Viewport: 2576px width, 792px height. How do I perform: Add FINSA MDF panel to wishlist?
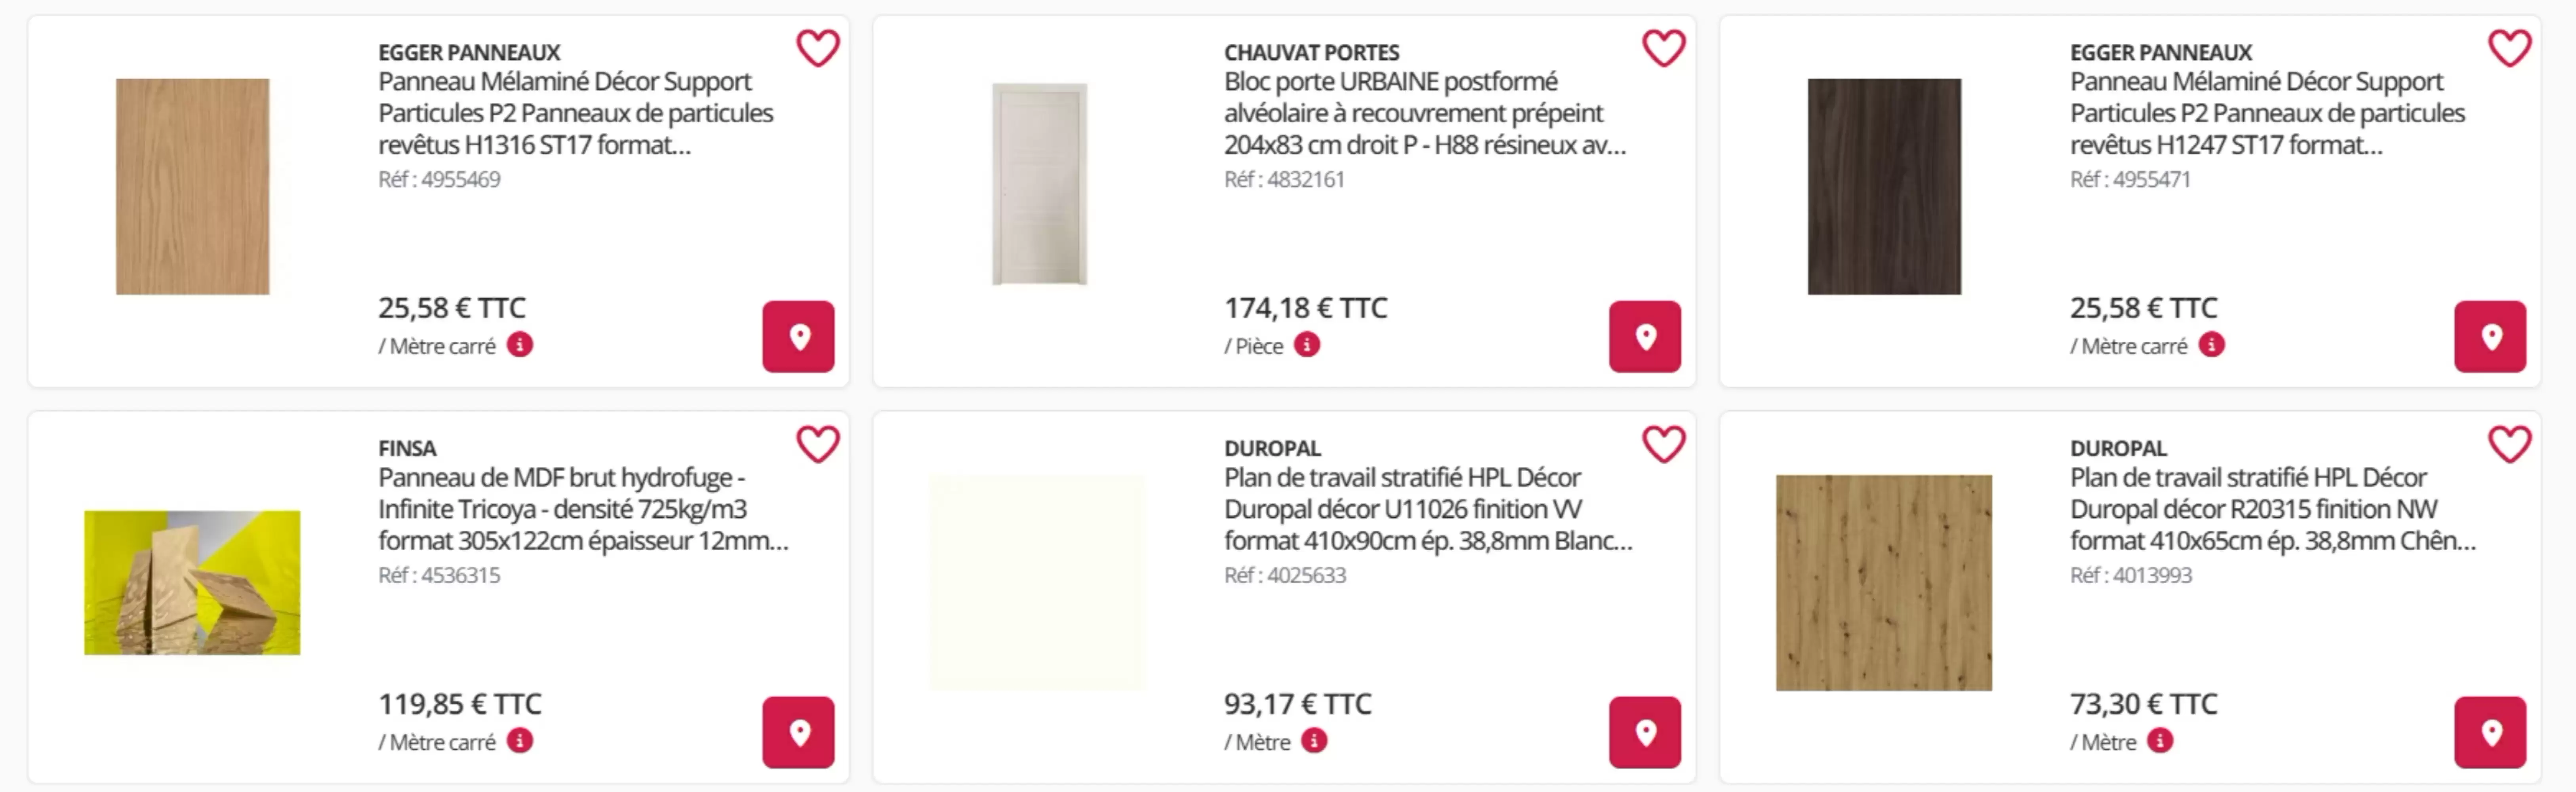pyautogui.click(x=817, y=444)
